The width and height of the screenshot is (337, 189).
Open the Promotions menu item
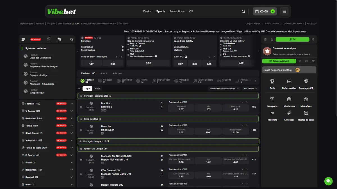coord(177,11)
